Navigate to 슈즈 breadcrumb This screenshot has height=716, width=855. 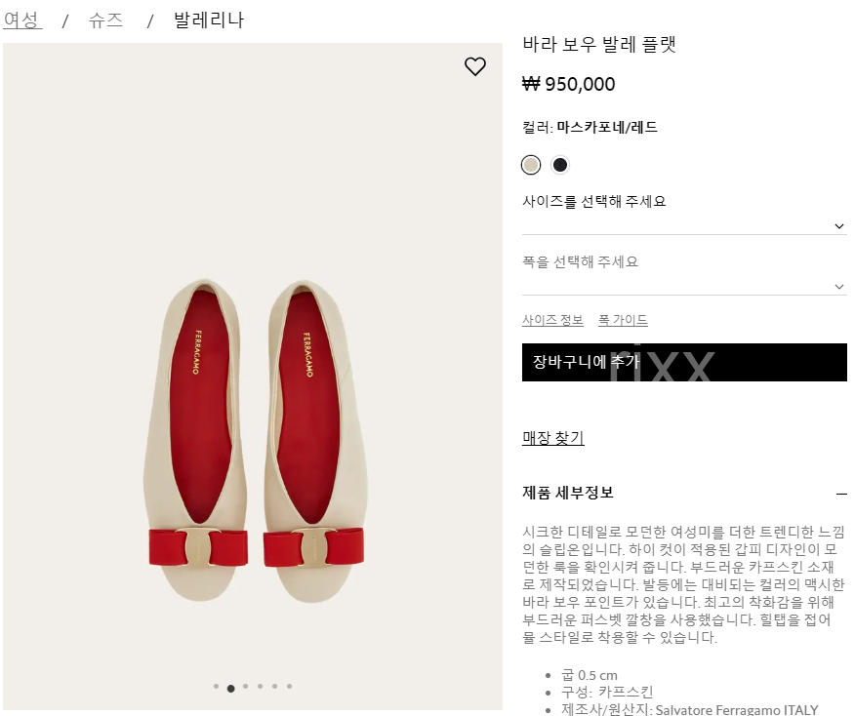pyautogui.click(x=105, y=20)
